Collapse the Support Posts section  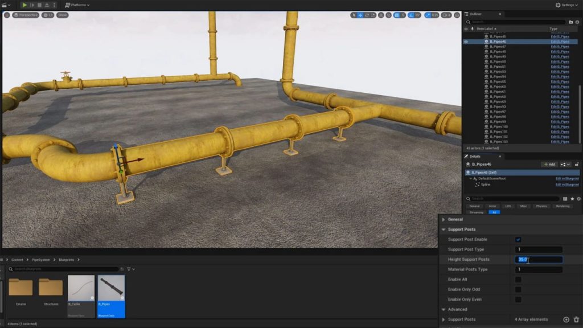pos(445,229)
